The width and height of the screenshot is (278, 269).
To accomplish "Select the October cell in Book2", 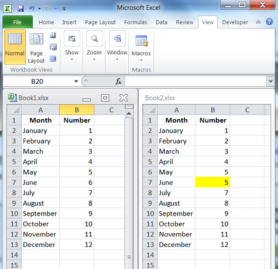I will [x=176, y=224].
